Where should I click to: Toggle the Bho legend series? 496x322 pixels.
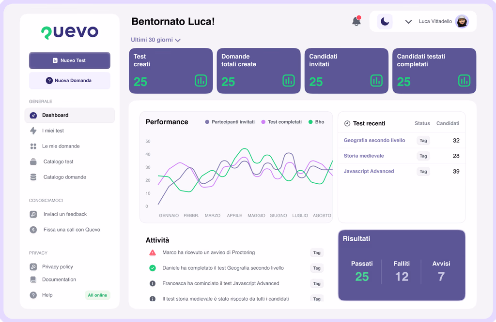coord(316,122)
